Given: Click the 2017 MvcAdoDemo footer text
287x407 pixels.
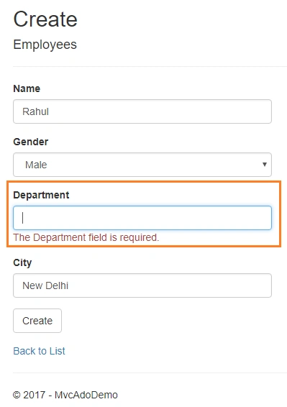Looking at the screenshot, I should [x=65, y=395].
